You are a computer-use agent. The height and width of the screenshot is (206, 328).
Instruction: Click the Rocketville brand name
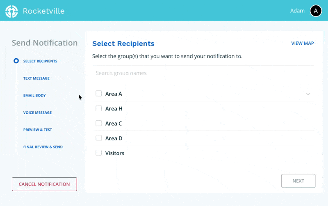44,11
